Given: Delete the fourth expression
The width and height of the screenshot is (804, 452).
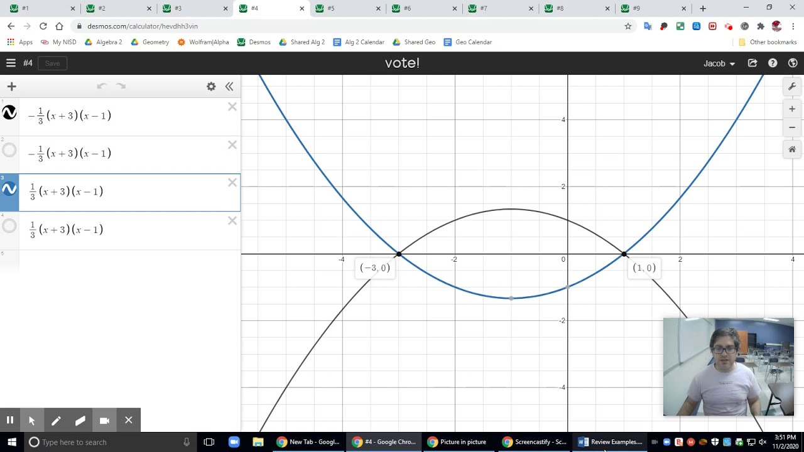Looking at the screenshot, I should [232, 221].
